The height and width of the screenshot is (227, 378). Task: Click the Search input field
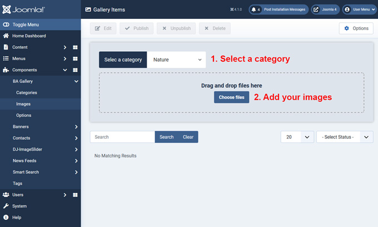[122, 137]
